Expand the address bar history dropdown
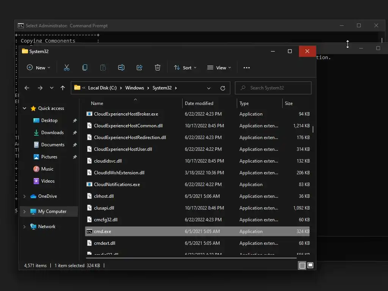The height and width of the screenshot is (291, 388). tap(209, 88)
